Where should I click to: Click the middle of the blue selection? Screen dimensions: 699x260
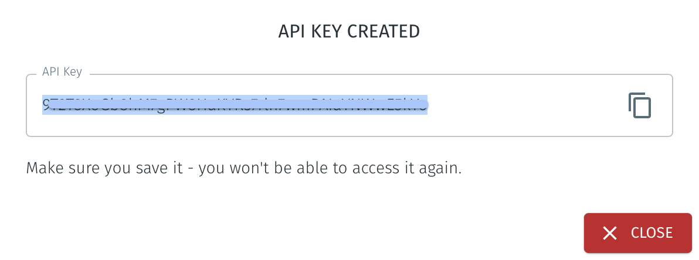(x=235, y=105)
